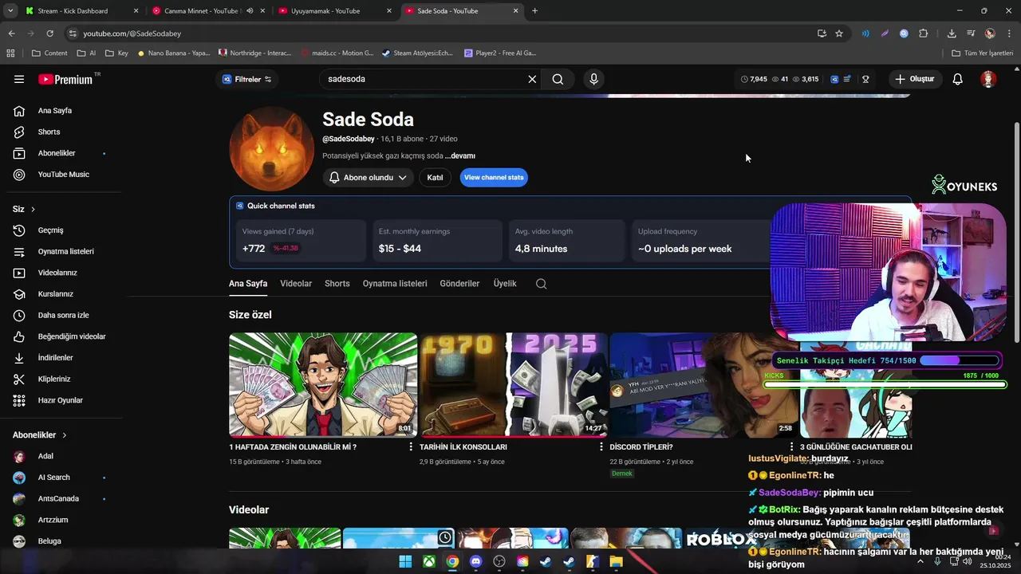Open the Abone olundu subscription dropdown
The image size is (1021, 574).
click(x=368, y=178)
